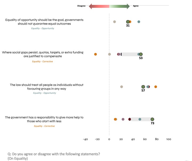
Task: Select the green dot labeled 53
Action: point(141,54)
